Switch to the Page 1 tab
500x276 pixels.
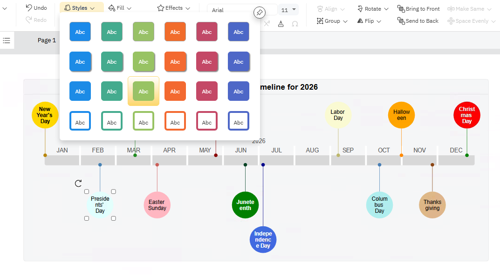47,40
